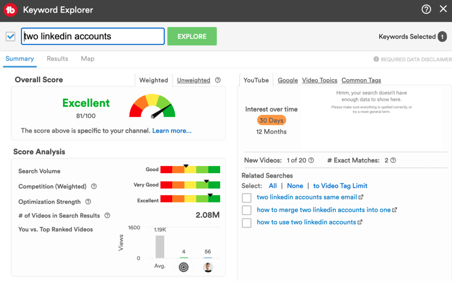Click help icon beside Unweighted
This screenshot has width=452, height=281.
click(x=218, y=80)
